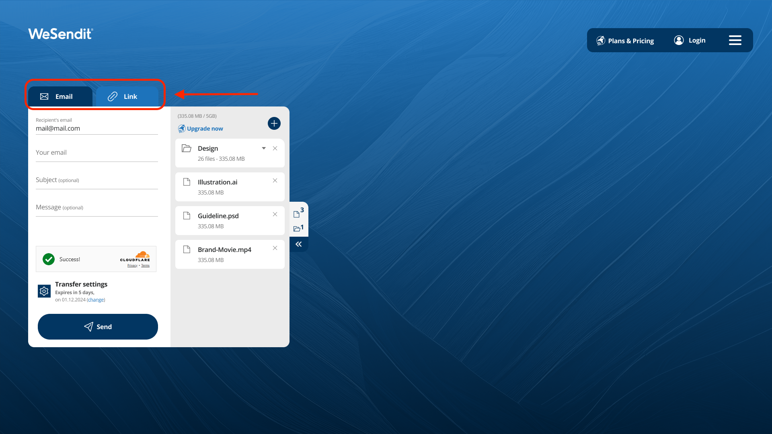Collapse the file panel with double chevron
Screen dimensions: 772x434
[299, 244]
